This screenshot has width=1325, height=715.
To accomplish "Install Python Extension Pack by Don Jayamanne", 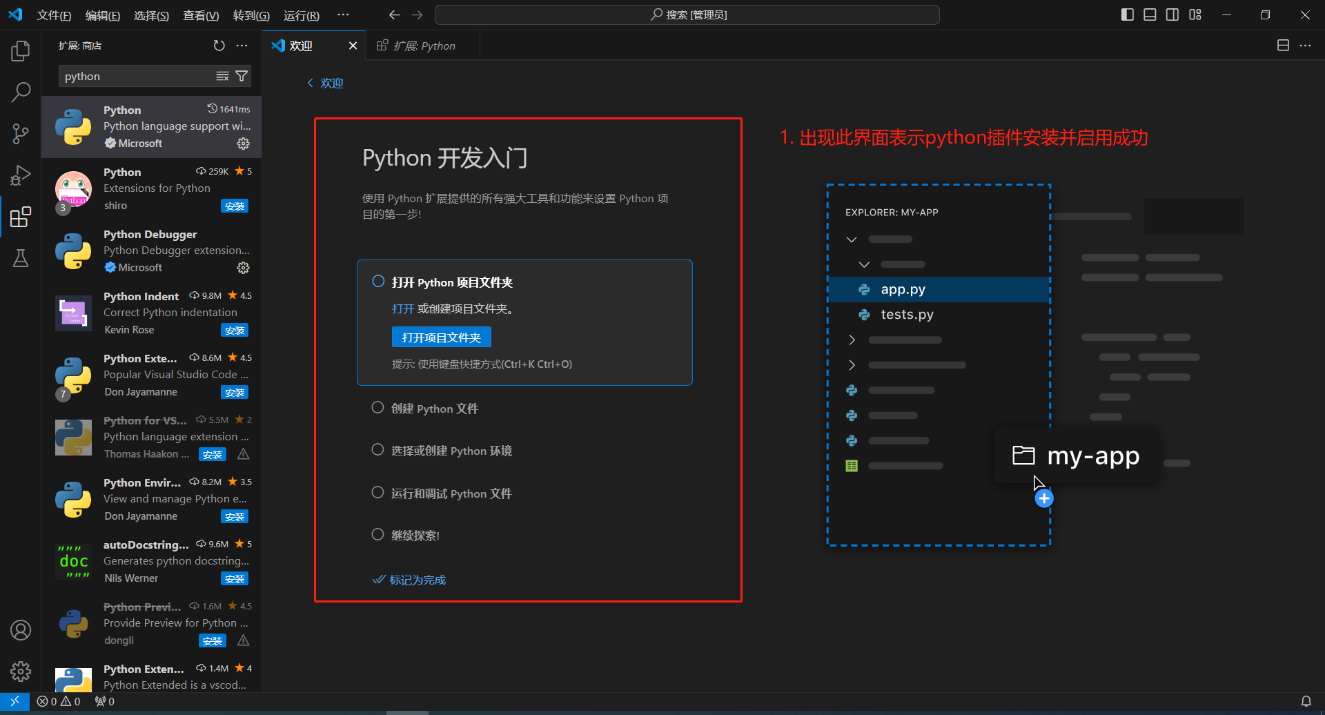I will (x=235, y=392).
